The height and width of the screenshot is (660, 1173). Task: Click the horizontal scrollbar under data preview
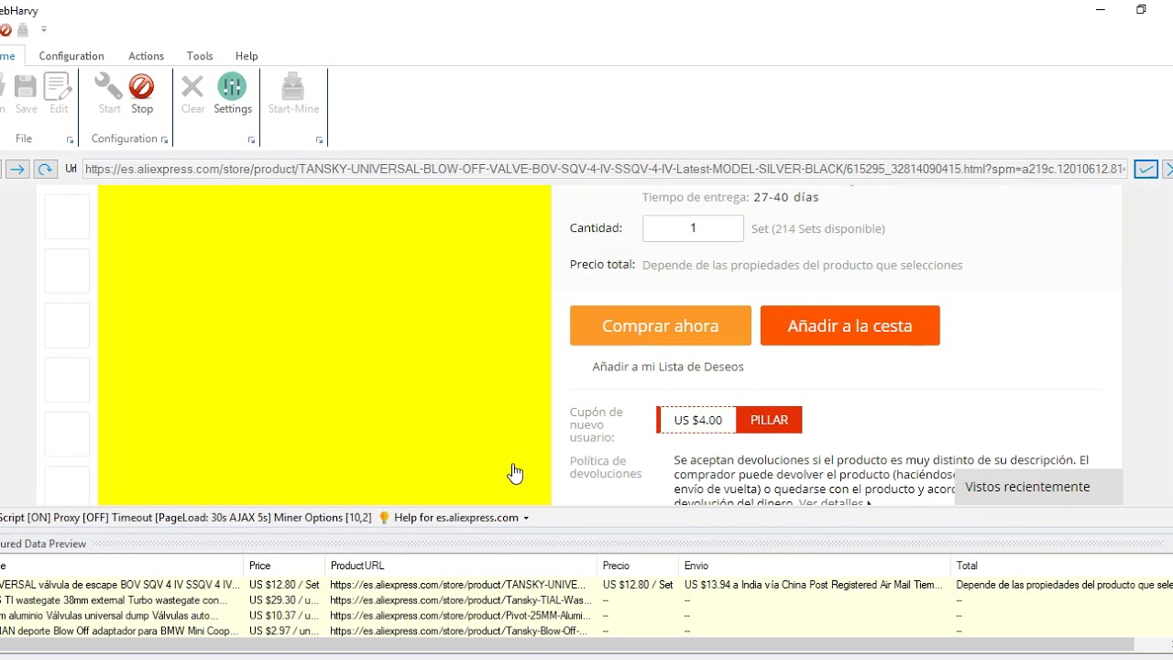click(567, 645)
